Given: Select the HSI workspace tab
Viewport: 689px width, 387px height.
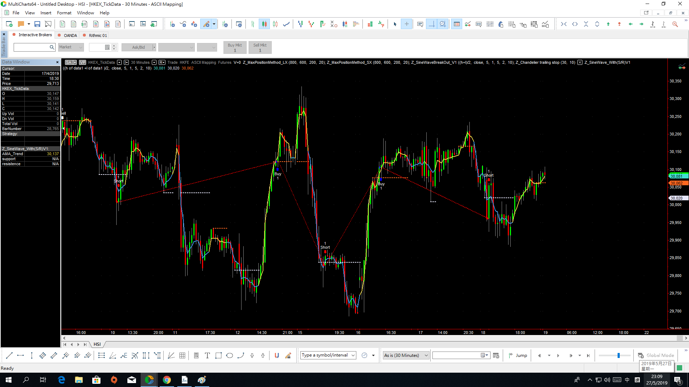Looking at the screenshot, I should [97, 344].
